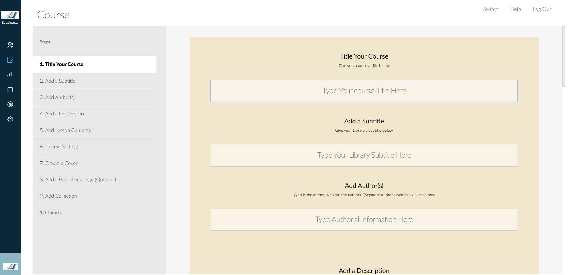Open the content editor icon in sidebar

coord(10,60)
